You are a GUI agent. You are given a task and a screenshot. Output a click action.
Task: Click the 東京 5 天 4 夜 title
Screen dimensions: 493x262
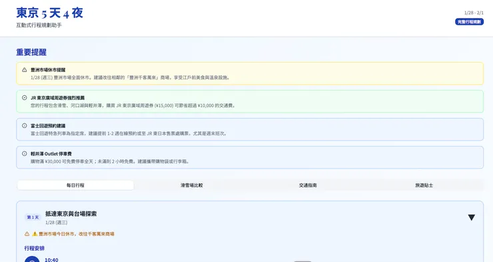(x=50, y=13)
